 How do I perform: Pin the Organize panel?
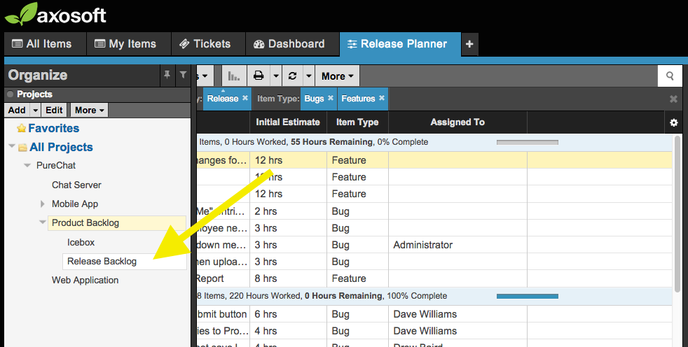tap(167, 75)
